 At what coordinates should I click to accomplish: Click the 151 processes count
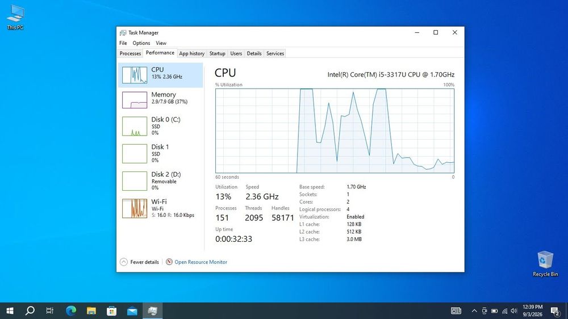pyautogui.click(x=222, y=217)
